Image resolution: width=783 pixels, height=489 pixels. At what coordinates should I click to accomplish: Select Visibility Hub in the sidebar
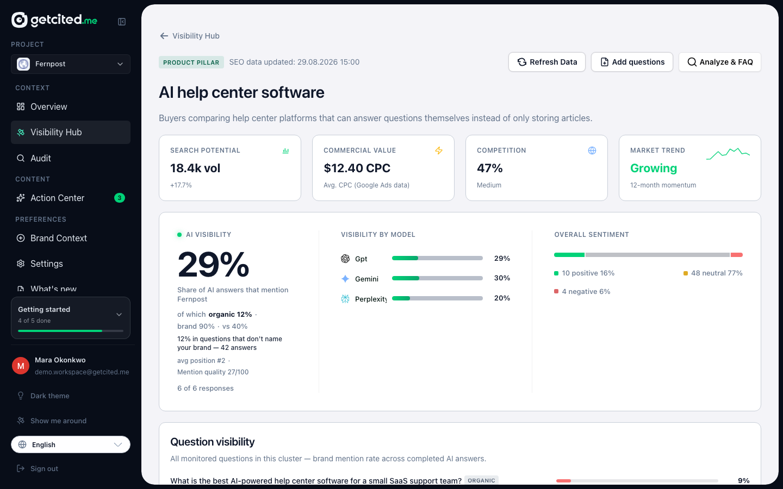[71, 133]
